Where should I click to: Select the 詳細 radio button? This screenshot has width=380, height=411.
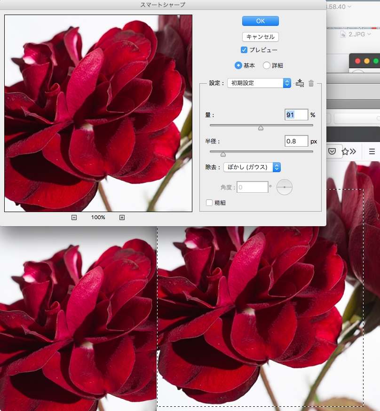coord(267,65)
